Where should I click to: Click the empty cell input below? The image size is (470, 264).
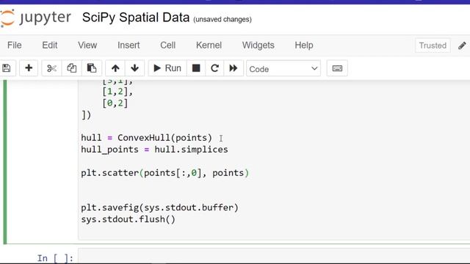click(274, 256)
